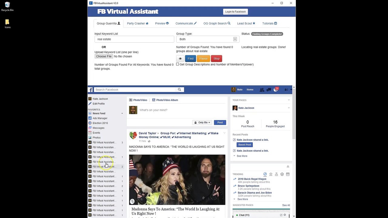Click the blue Post button
The width and height of the screenshot is (388, 218).
(220, 122)
